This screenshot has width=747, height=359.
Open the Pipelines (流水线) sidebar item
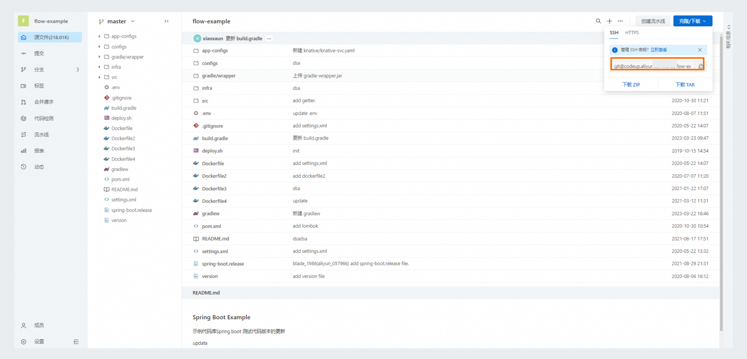[x=41, y=134]
